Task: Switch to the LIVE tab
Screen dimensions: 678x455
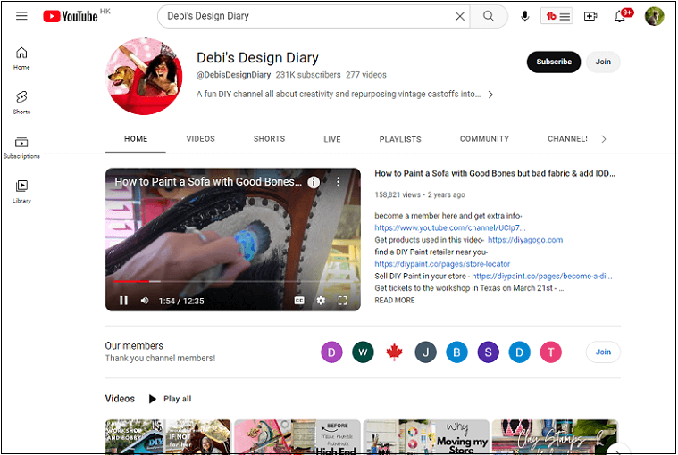Action: tap(332, 139)
